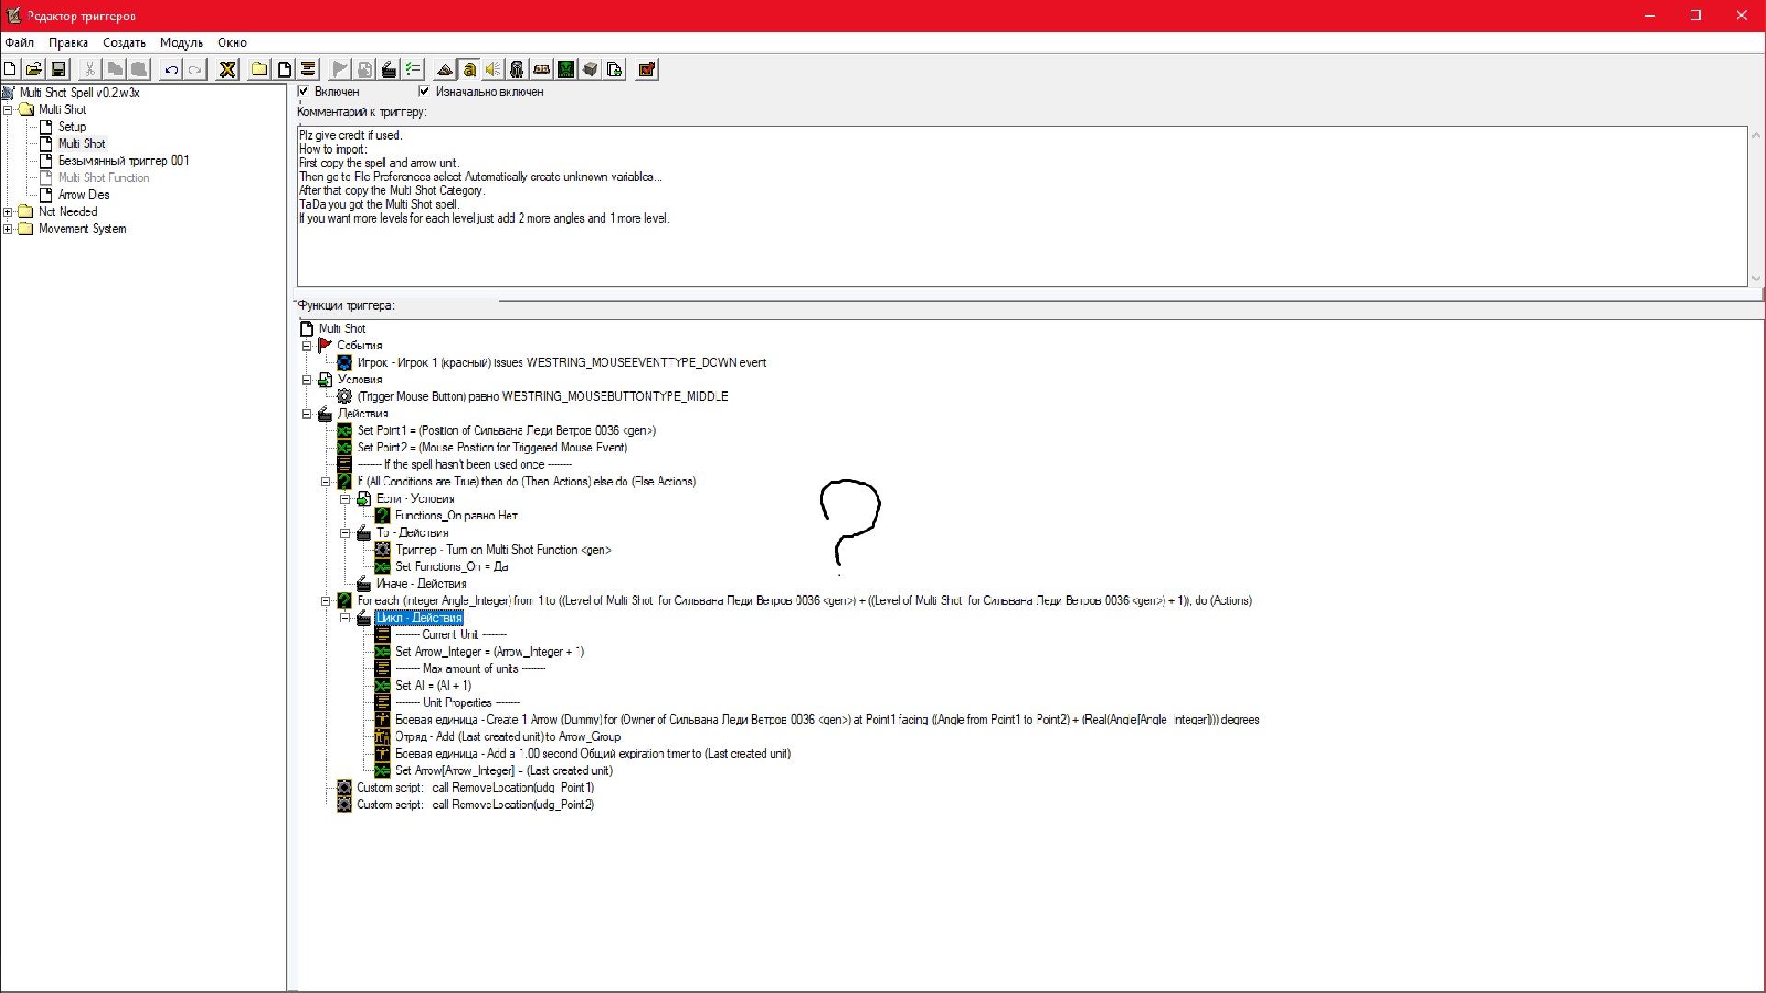Image resolution: width=1766 pixels, height=993 pixels.
Task: Click into the trigger comment text box
Action: [1012, 248]
